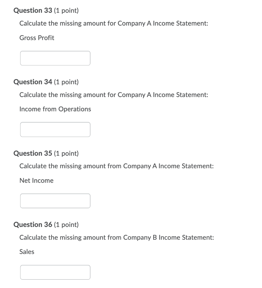Click the answer field for Question 36
This screenshot has width=262, height=288.
click(55, 272)
